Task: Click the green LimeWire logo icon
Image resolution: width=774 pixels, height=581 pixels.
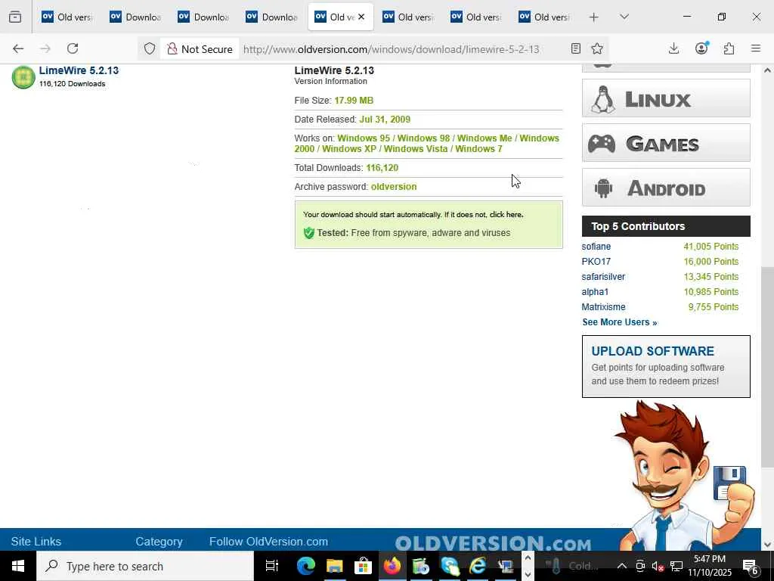Action: click(23, 77)
